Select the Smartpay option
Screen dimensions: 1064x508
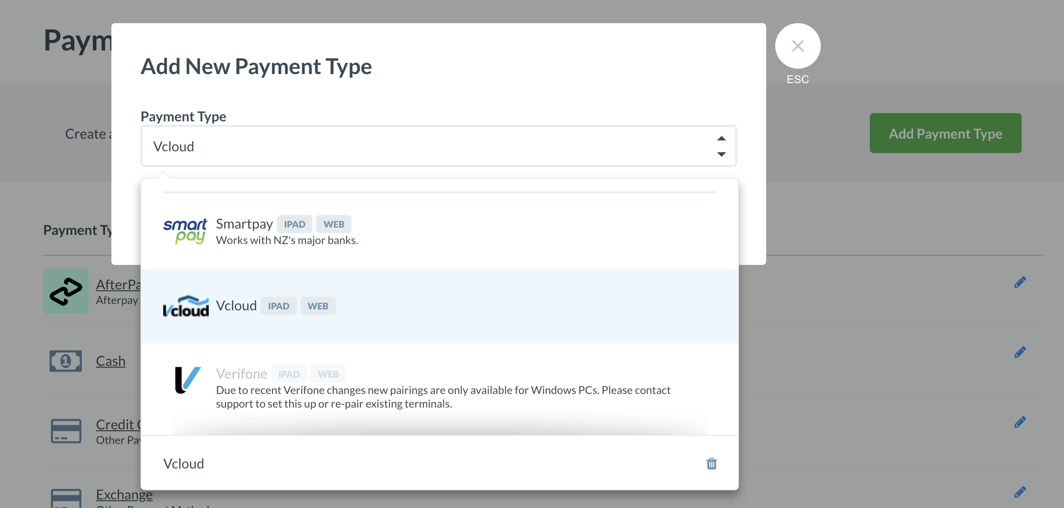click(439, 232)
